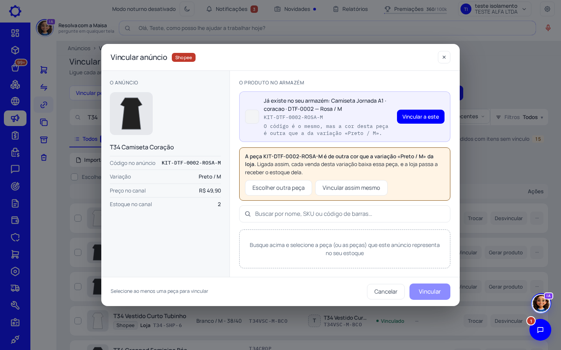Expand the teste isolamento account dropdown

495,9
